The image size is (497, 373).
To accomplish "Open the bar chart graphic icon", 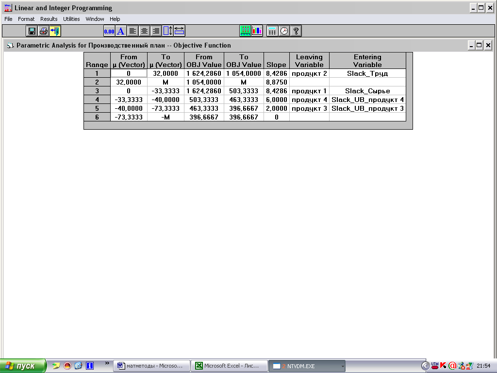I will click(257, 31).
